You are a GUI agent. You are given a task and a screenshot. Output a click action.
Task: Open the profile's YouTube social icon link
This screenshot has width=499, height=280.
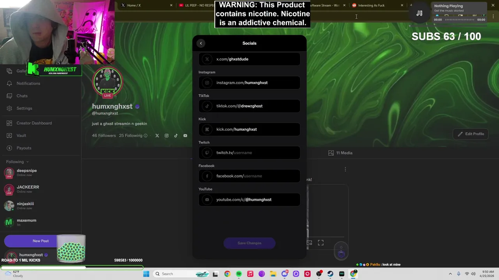point(185,136)
